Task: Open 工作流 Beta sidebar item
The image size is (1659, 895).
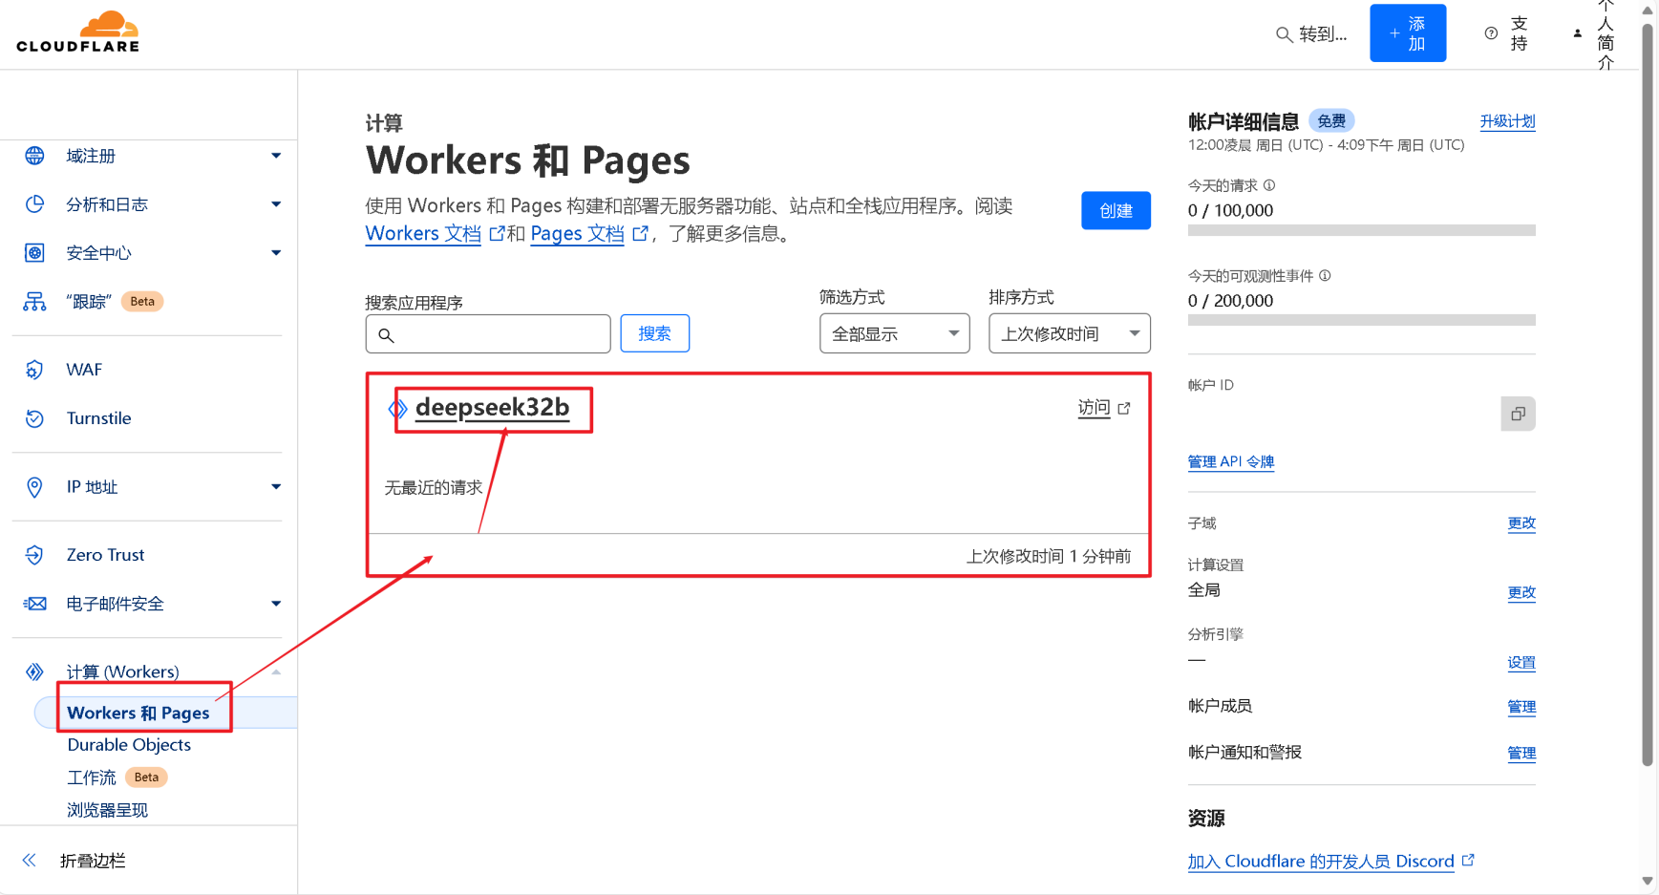Action: click(x=92, y=778)
